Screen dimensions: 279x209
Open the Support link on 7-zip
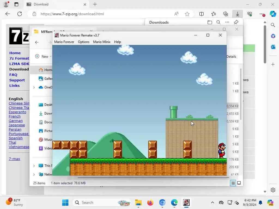17,80
